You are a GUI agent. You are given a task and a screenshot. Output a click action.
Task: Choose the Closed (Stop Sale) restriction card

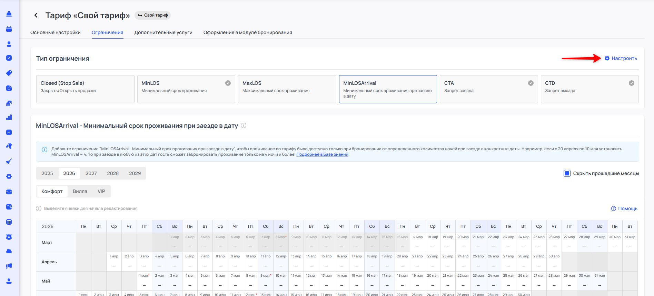[85, 89]
